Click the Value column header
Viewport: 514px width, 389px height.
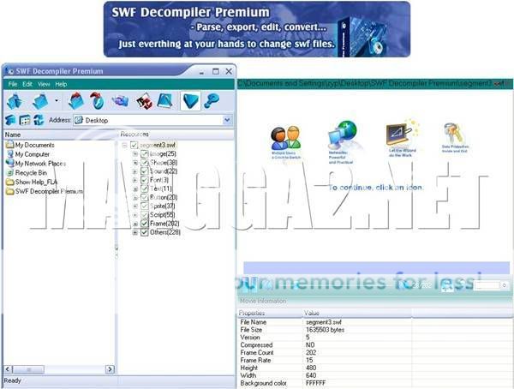point(356,313)
